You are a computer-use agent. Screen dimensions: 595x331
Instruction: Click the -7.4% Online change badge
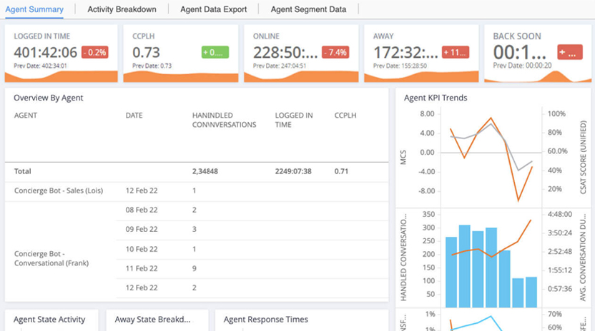tap(335, 52)
